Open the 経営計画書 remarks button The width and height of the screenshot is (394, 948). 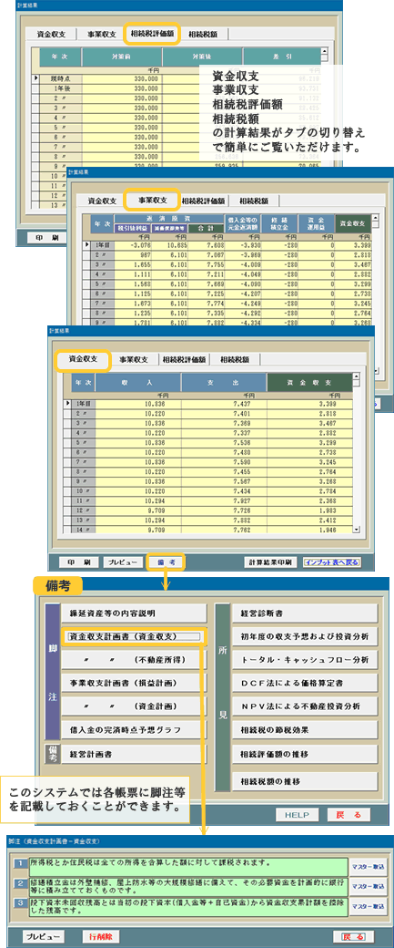tap(134, 755)
